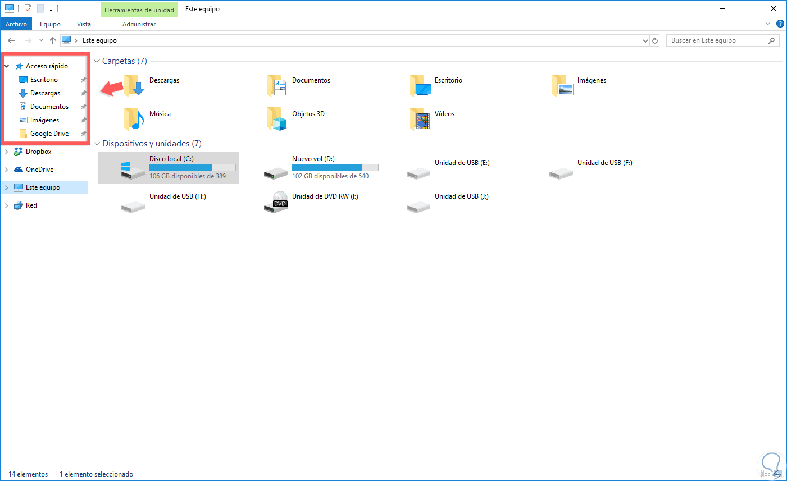Open the Música folder icon
Screen dimensions: 787x481
(134, 119)
